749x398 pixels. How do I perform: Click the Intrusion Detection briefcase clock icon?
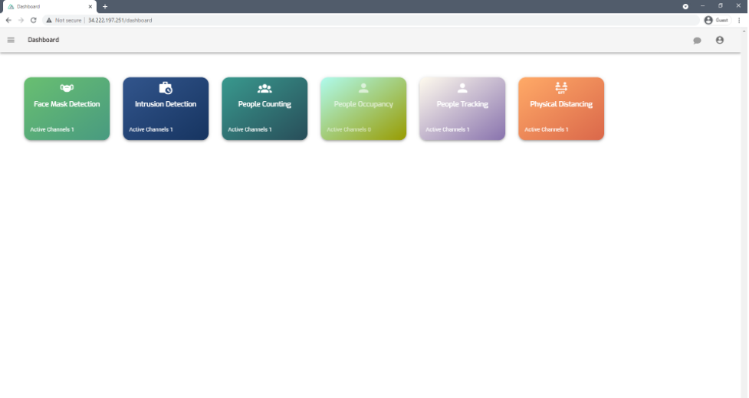(x=166, y=88)
